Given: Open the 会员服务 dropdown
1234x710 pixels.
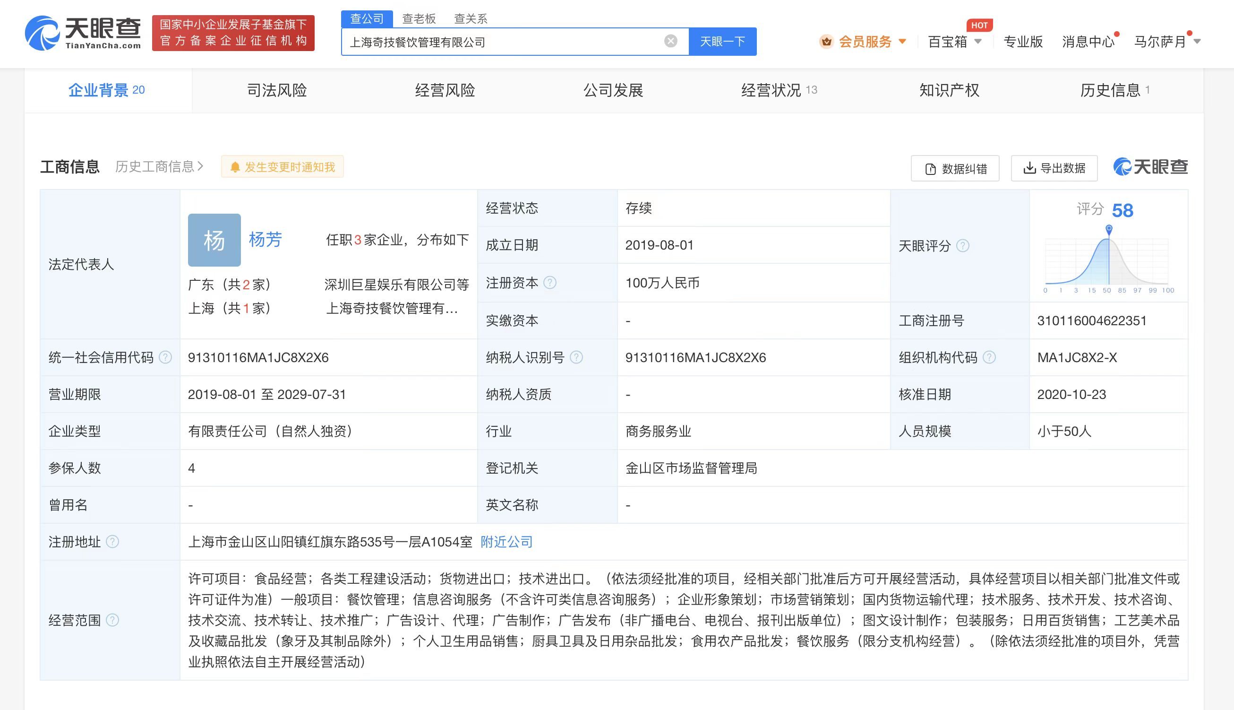Looking at the screenshot, I should (865, 41).
